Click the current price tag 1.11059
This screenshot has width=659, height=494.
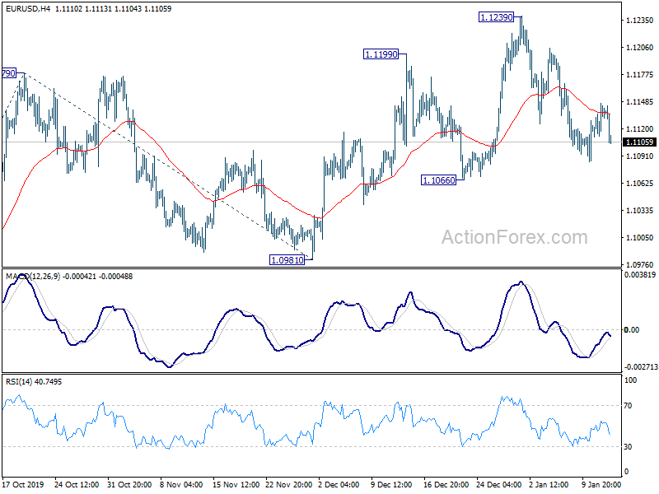point(640,142)
